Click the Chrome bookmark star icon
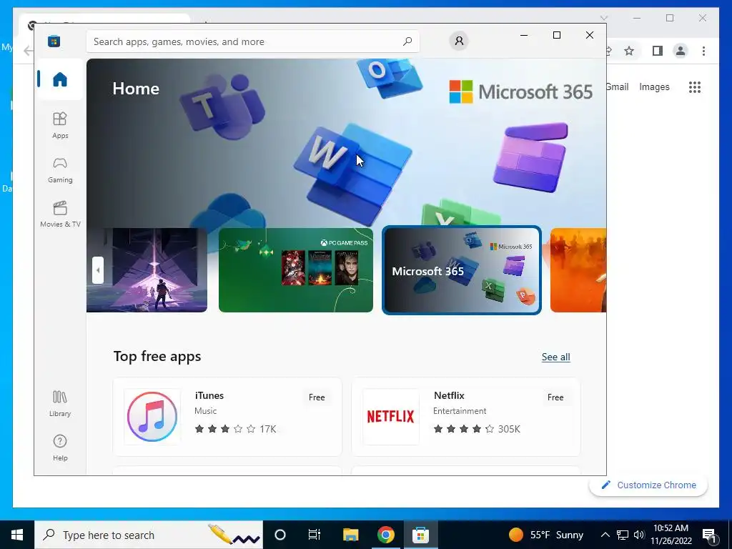 (x=629, y=51)
